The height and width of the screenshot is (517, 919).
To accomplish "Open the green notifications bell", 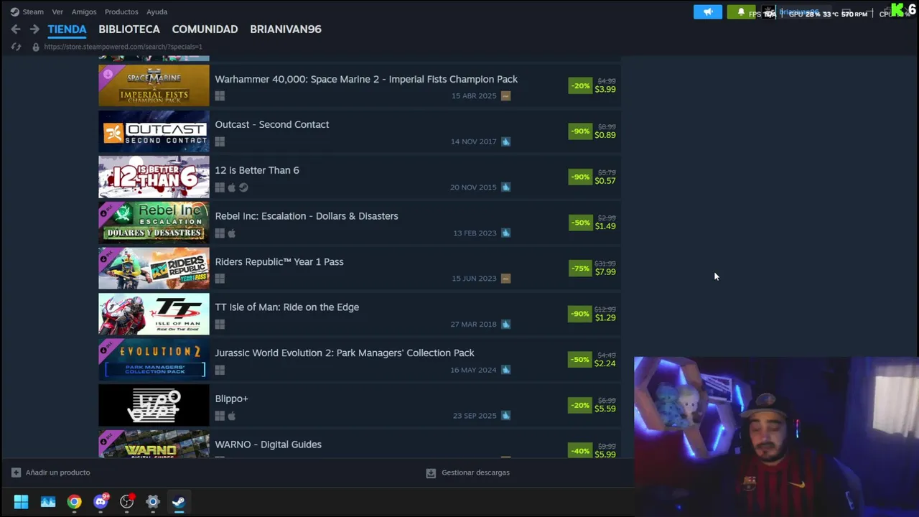I will 741,11.
